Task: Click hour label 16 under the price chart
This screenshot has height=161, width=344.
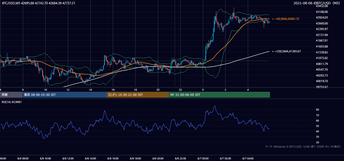Action: pos(113,90)
